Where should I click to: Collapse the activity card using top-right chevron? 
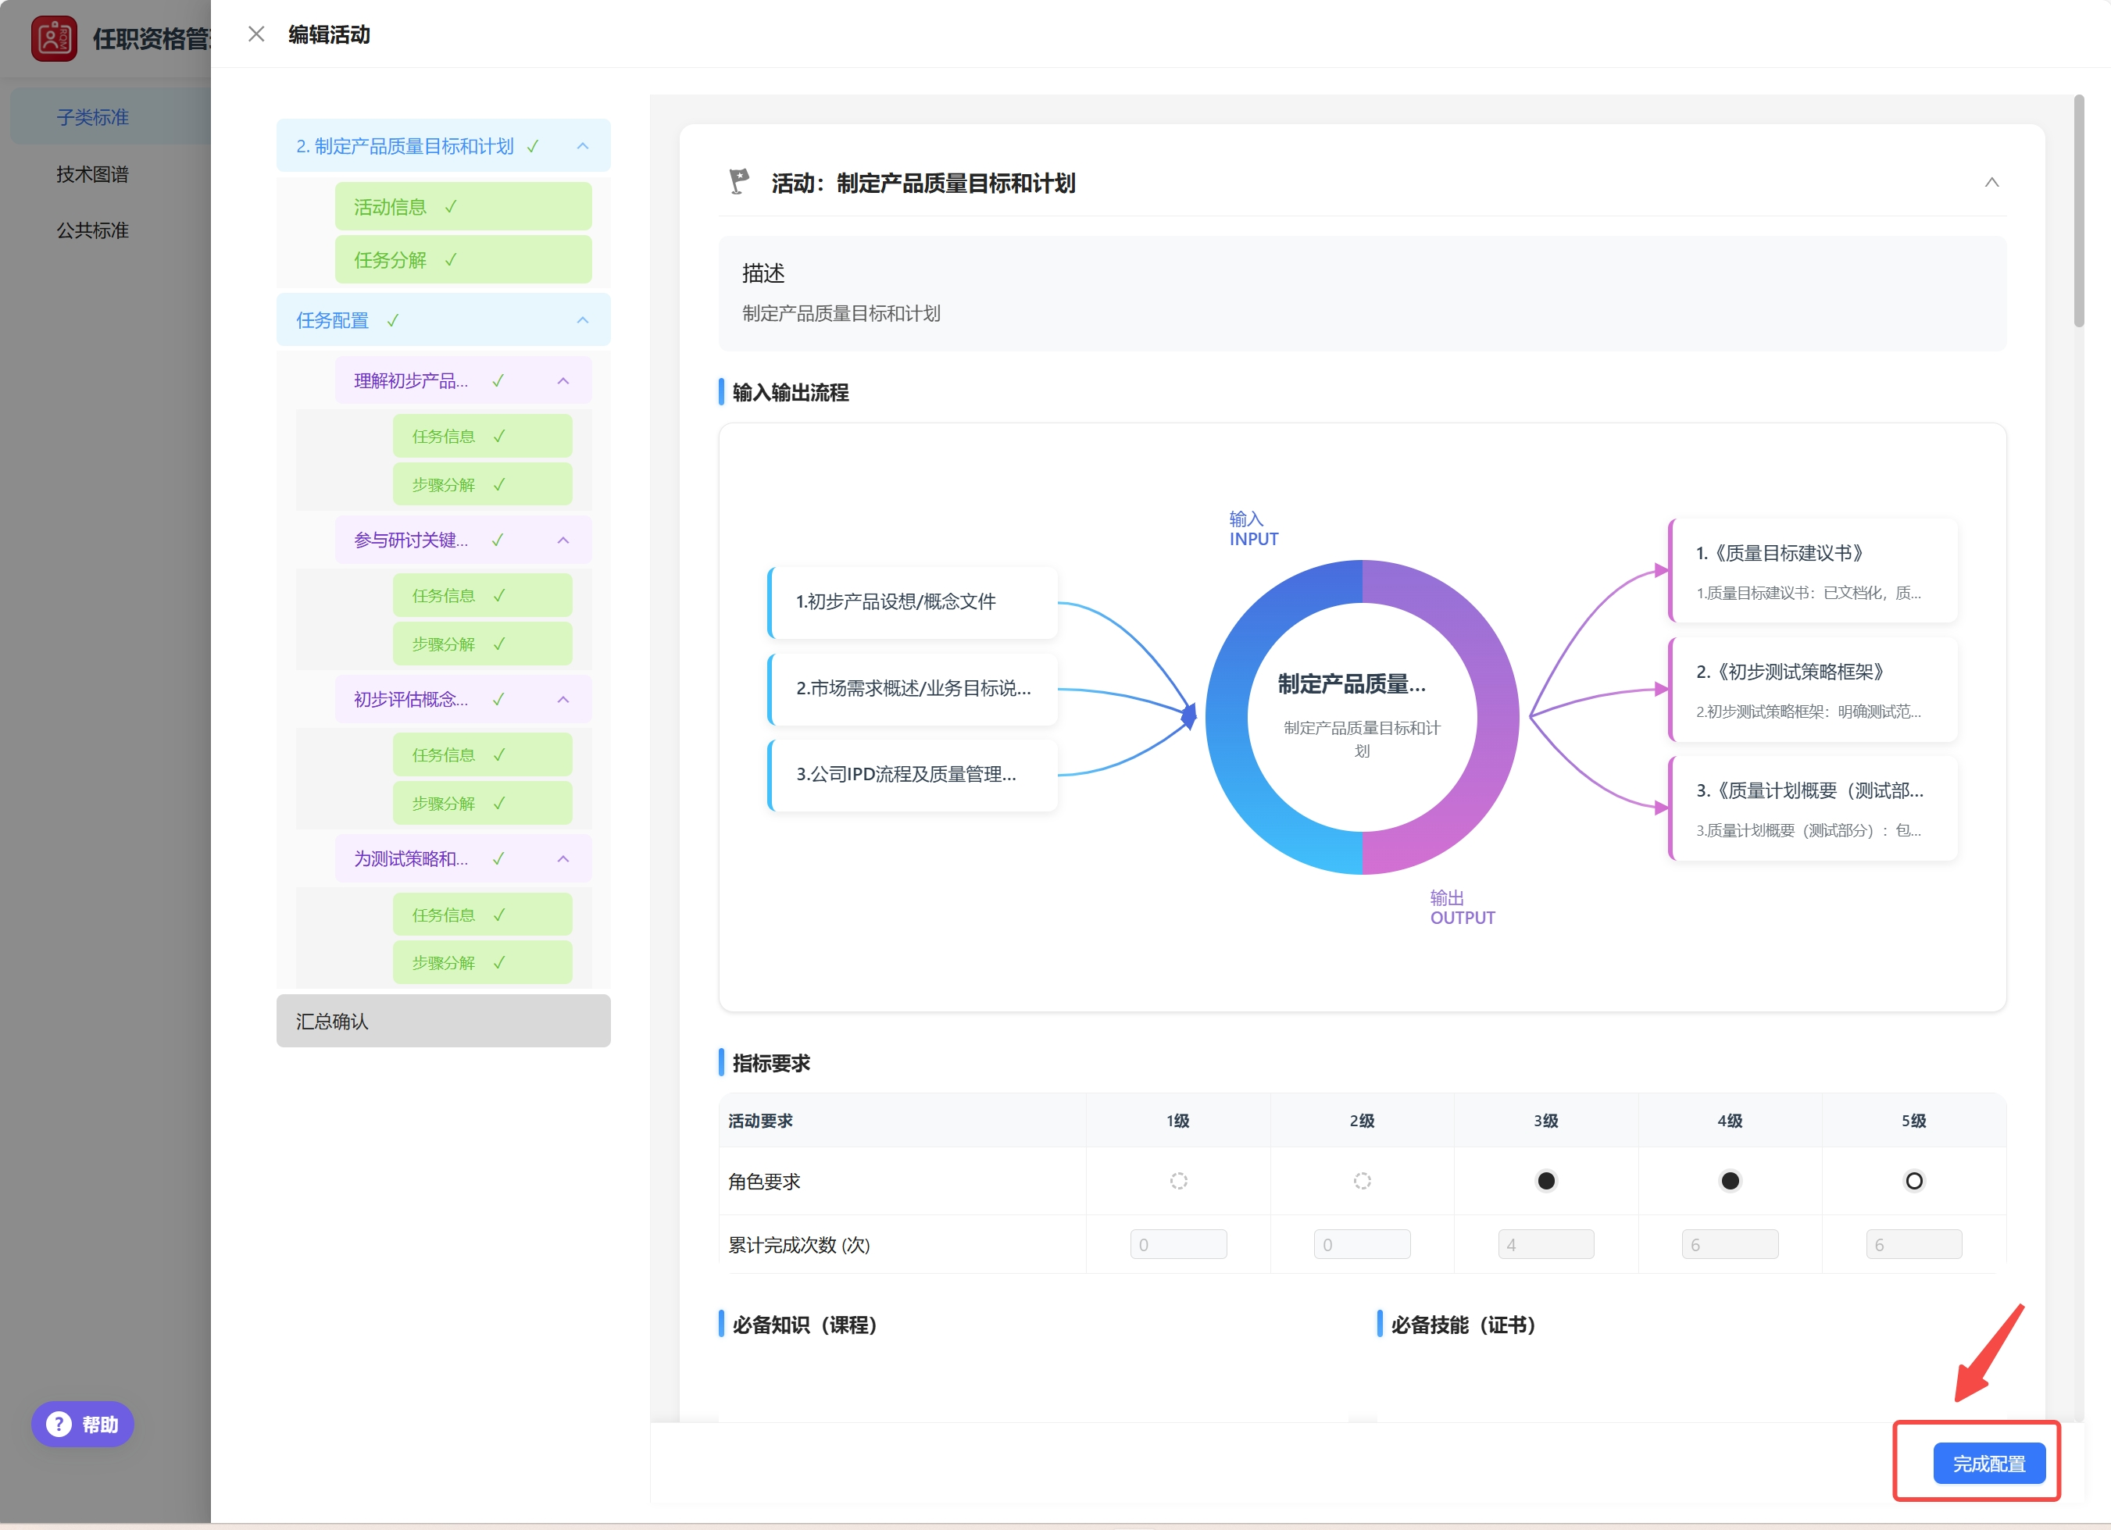pos(1991,183)
